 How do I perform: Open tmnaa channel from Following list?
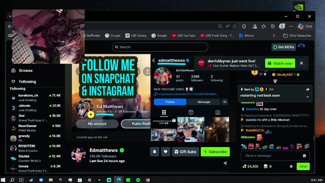(x=36, y=168)
